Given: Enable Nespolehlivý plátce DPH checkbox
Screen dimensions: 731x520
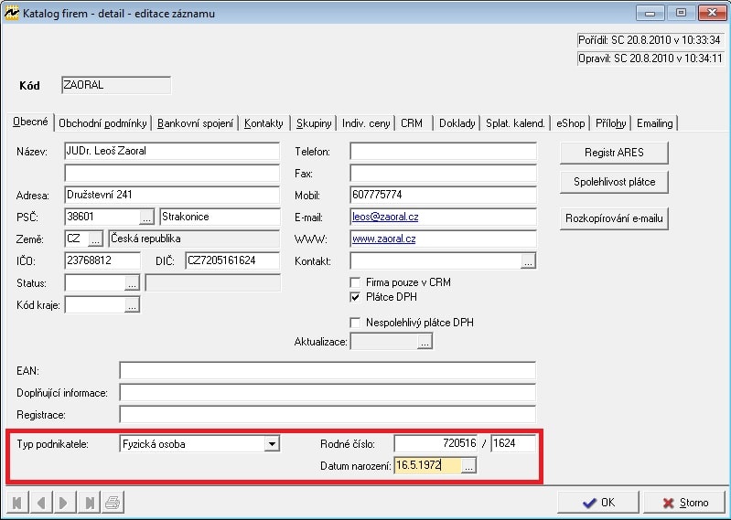Looking at the screenshot, I should tap(355, 323).
